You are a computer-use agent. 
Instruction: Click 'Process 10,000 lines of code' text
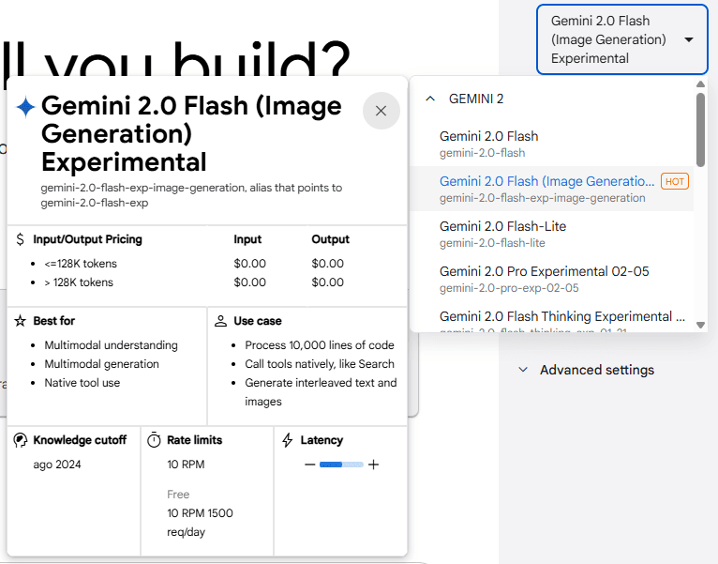(x=319, y=344)
